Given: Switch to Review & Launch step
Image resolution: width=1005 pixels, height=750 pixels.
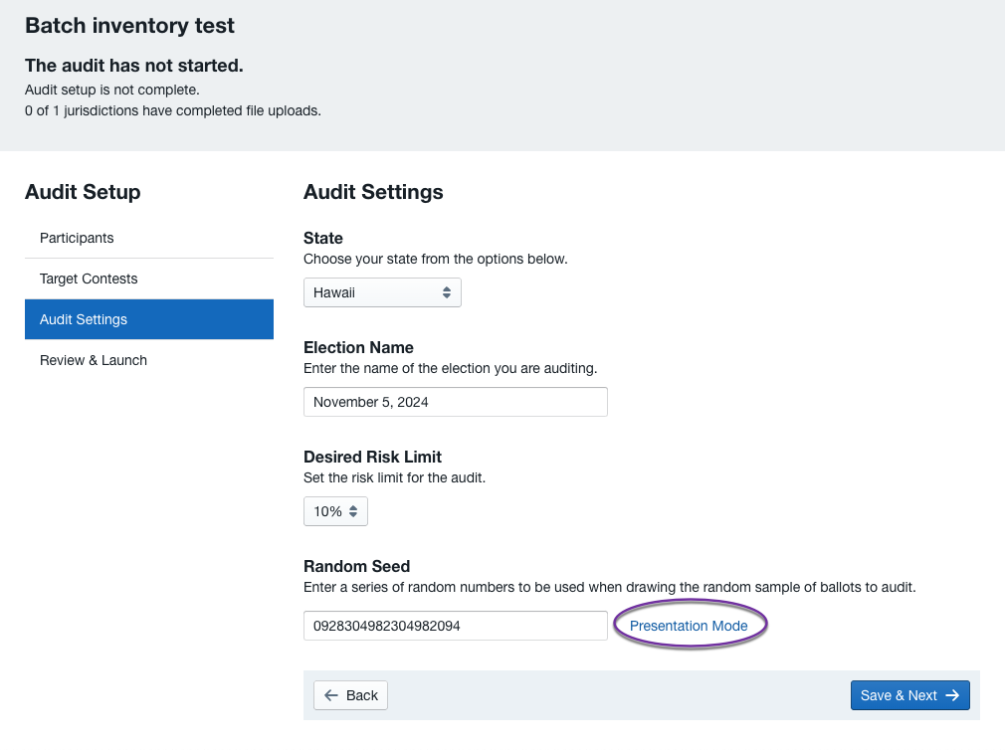Looking at the screenshot, I should [x=94, y=360].
